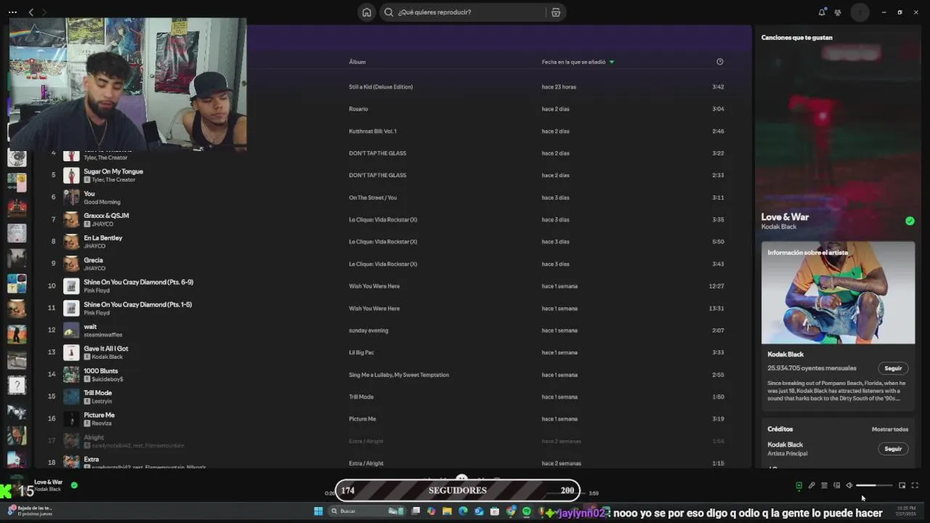Open album sunday evening
Image resolution: width=930 pixels, height=523 pixels.
[x=368, y=331]
